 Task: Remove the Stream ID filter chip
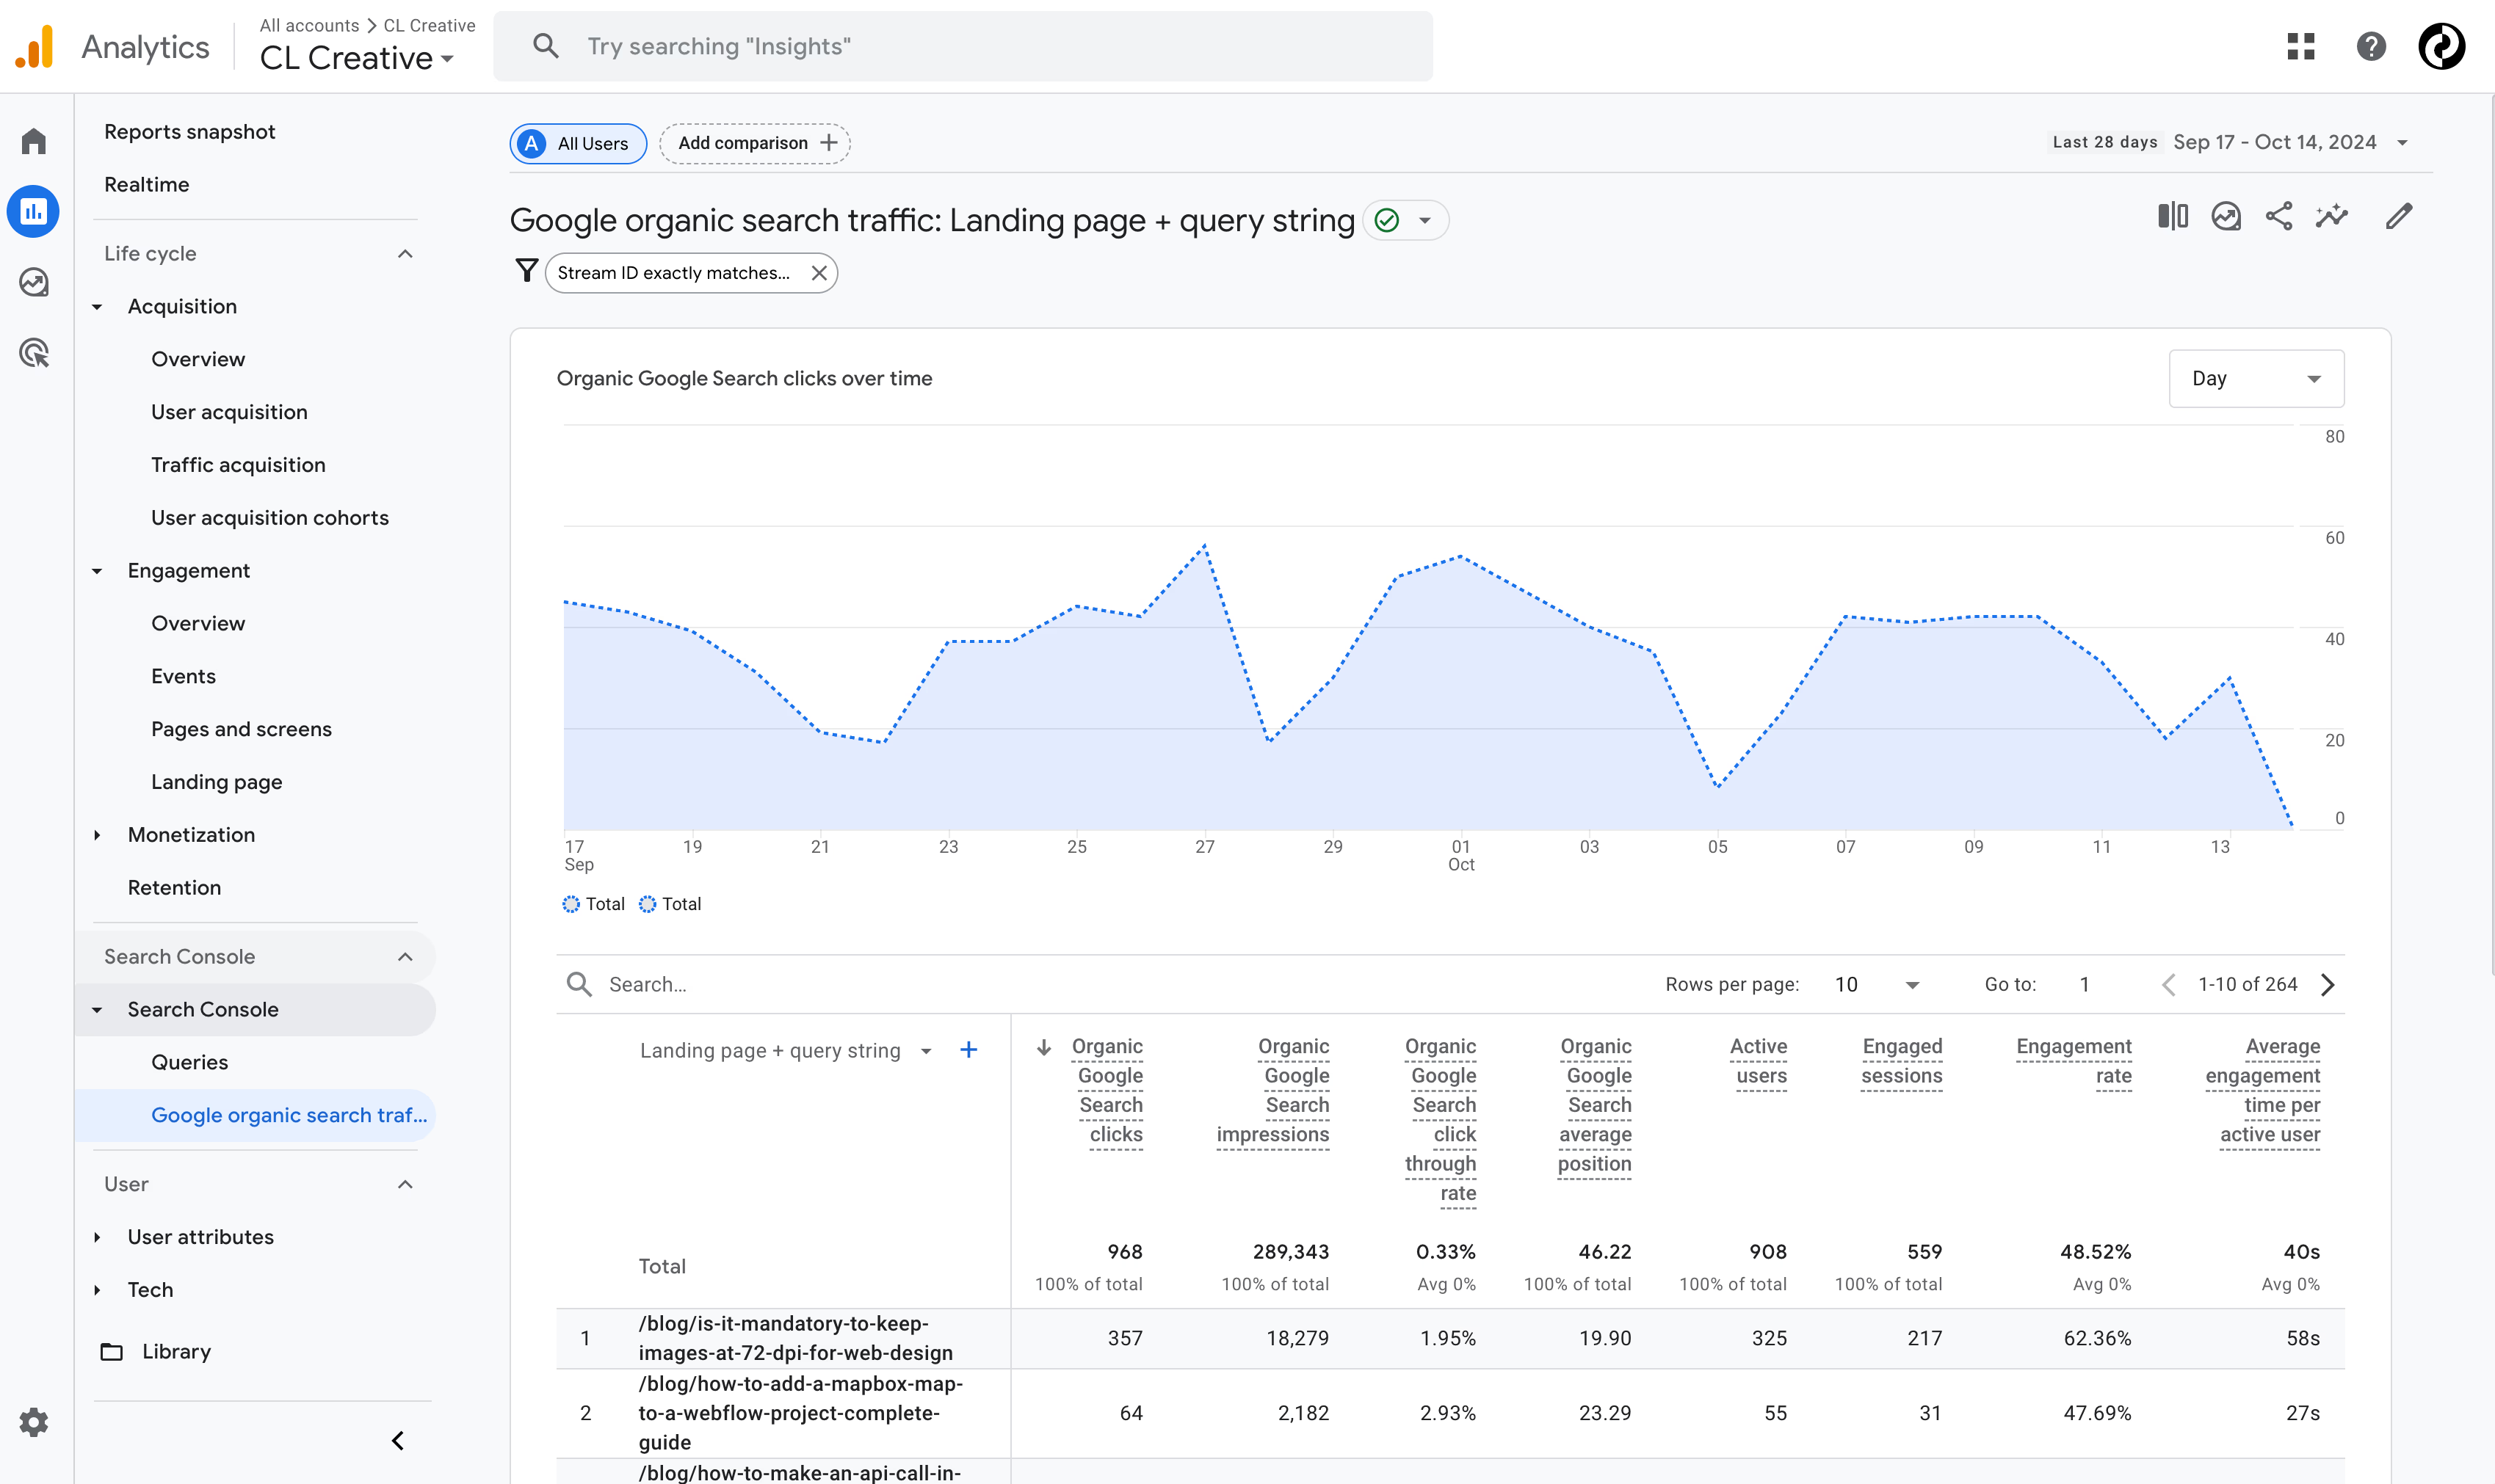[819, 273]
